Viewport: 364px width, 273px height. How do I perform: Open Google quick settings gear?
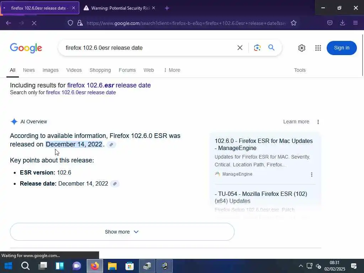point(301,48)
